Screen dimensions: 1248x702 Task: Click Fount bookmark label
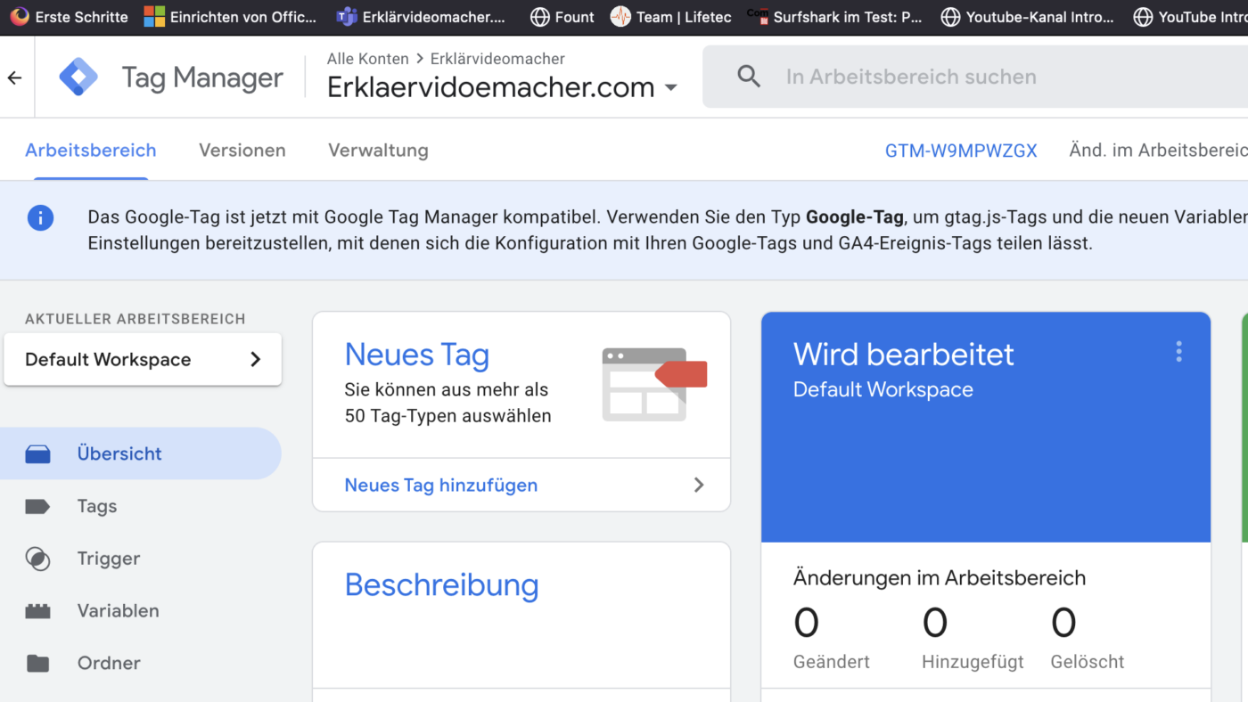tap(575, 17)
